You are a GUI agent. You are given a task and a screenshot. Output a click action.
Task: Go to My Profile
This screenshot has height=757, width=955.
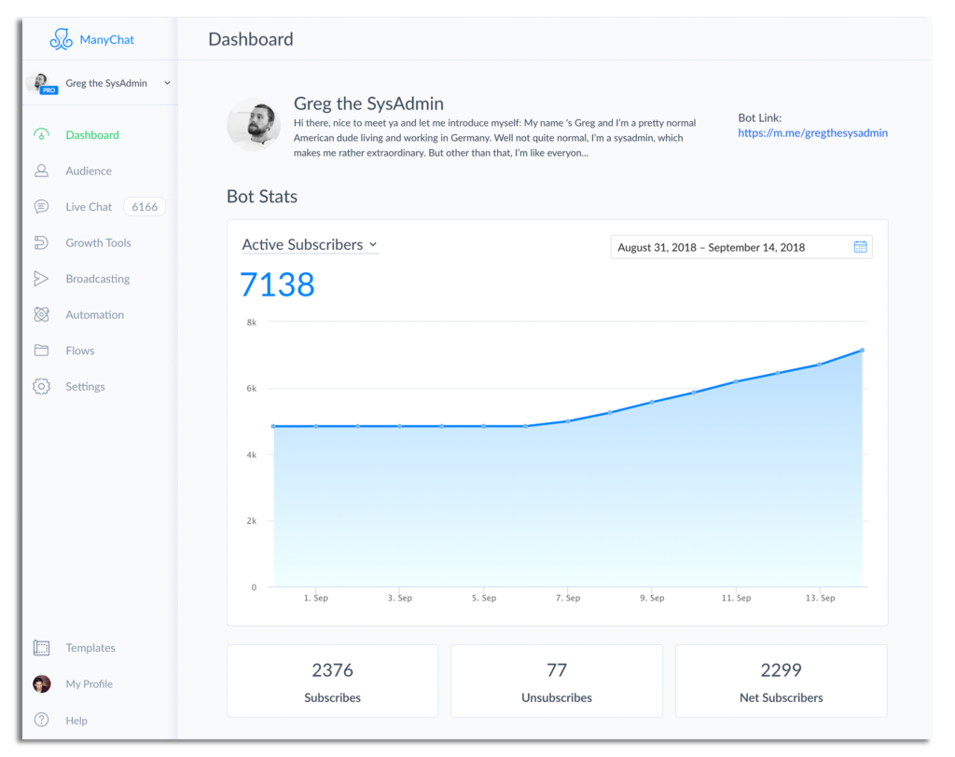point(89,684)
